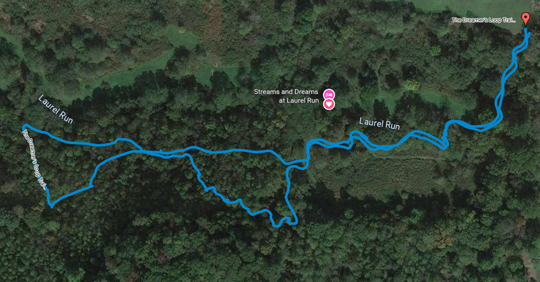Viewport: 540px width, 282px height.
Task: Click the trail corner where the straight southwest segment ends
Action: [92, 186]
